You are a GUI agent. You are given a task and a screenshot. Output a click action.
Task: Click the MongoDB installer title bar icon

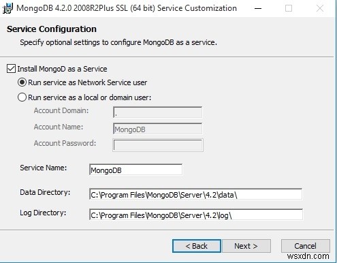tap(7, 8)
